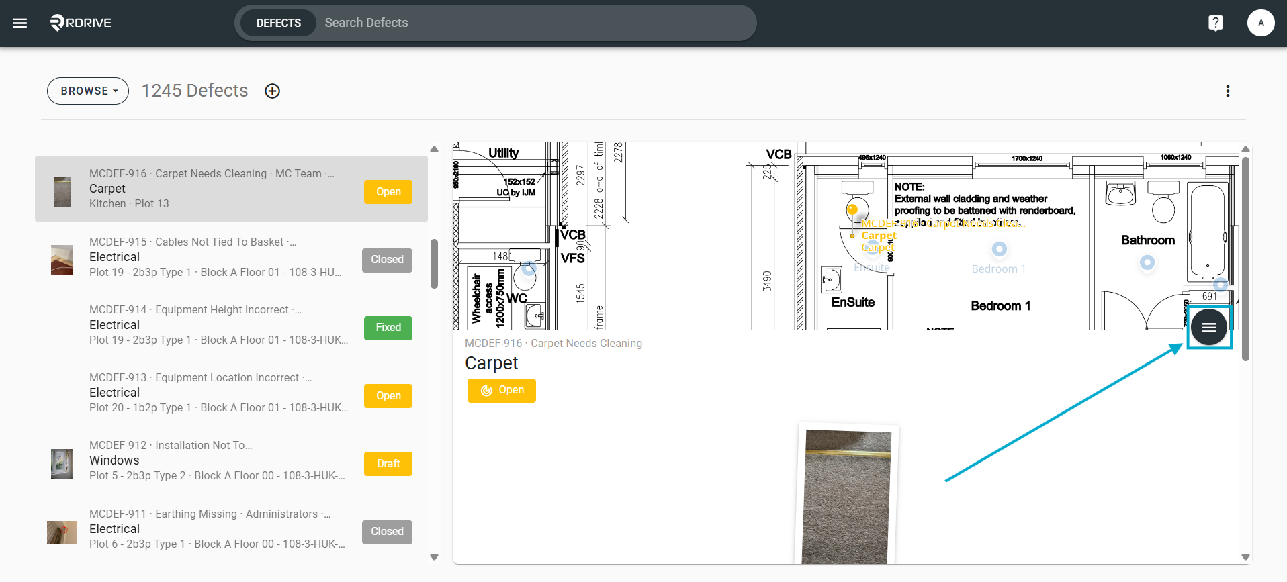Click the RDRIVE logo
1287x582 pixels.
pos(81,23)
